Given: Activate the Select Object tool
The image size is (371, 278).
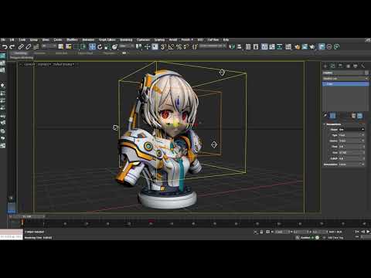Looking at the screenshot, I should [60, 46].
